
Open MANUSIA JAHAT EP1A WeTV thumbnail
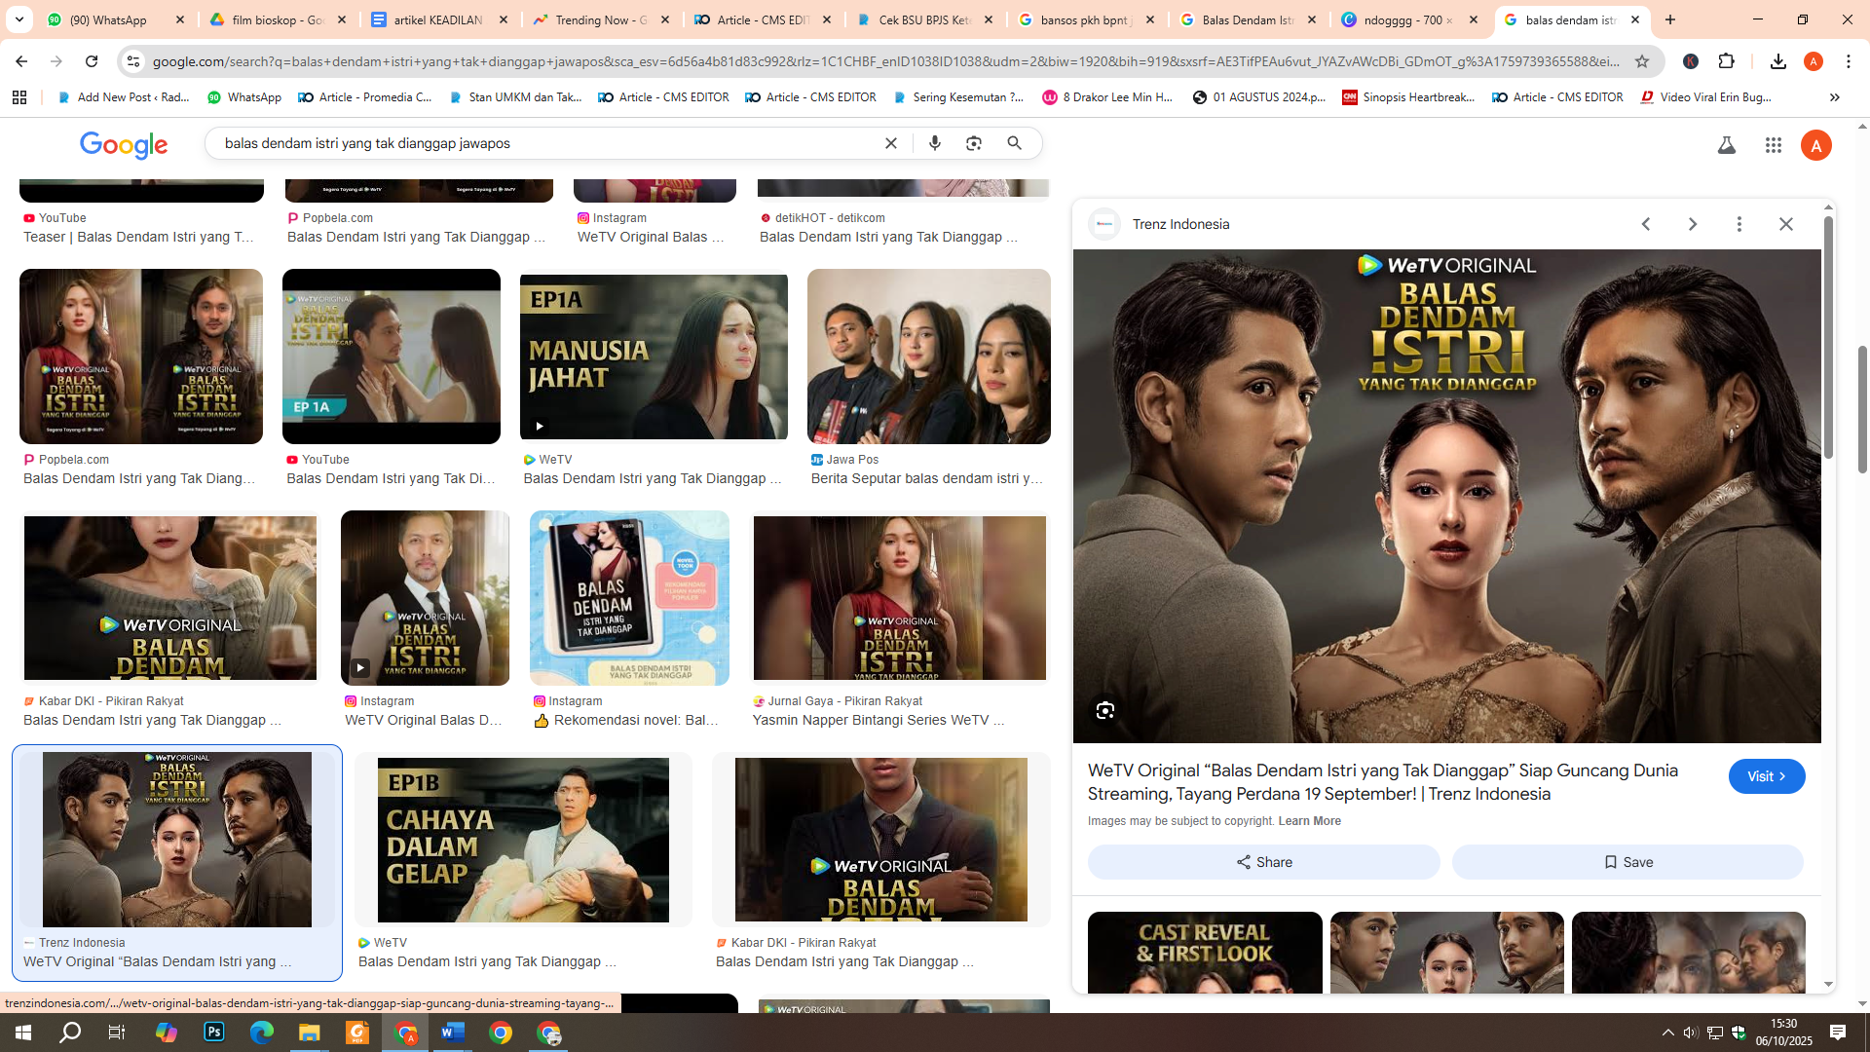coord(654,357)
